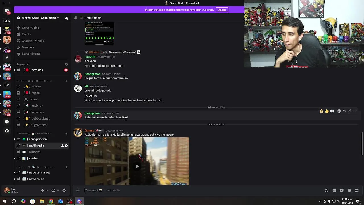Open sugerencias channel
Image resolution: width=364 pixels, height=205 pixels.
(x=42, y=125)
